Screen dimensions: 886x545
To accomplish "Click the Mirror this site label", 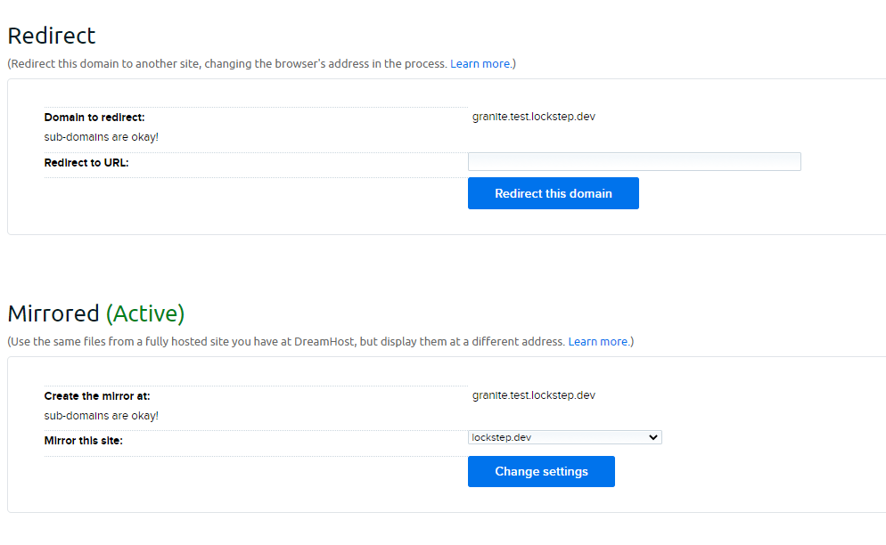I will click(84, 441).
